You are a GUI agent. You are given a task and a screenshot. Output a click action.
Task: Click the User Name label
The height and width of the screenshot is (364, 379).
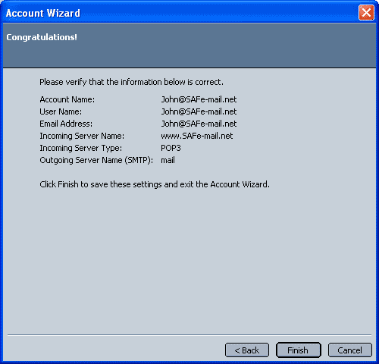[x=61, y=111]
